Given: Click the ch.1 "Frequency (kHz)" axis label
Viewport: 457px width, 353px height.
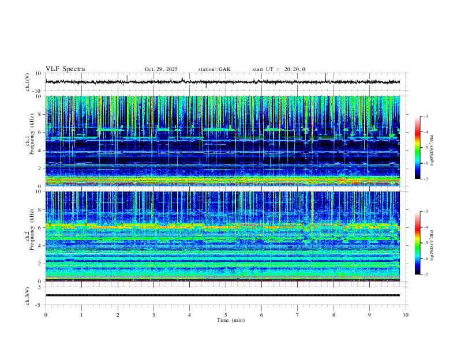Looking at the screenshot, I should point(32,134).
